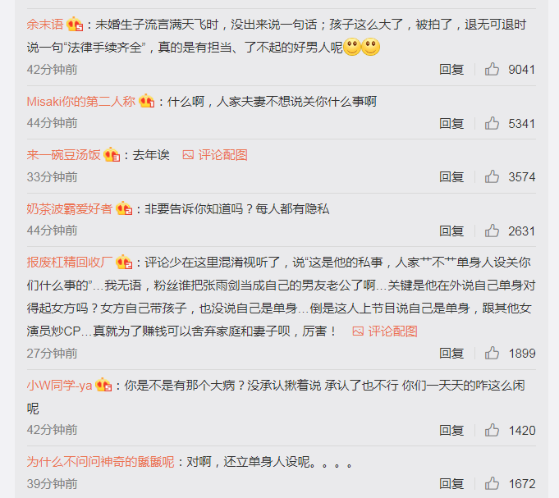Like the comment by 来一碗豆汤饭
This screenshot has width=559, height=498.
(x=492, y=176)
